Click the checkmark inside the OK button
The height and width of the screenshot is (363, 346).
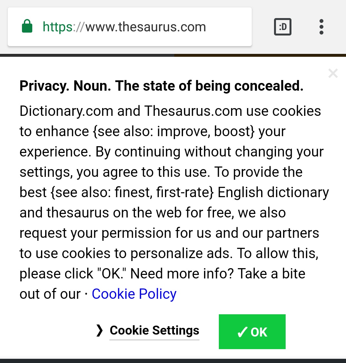click(x=243, y=332)
